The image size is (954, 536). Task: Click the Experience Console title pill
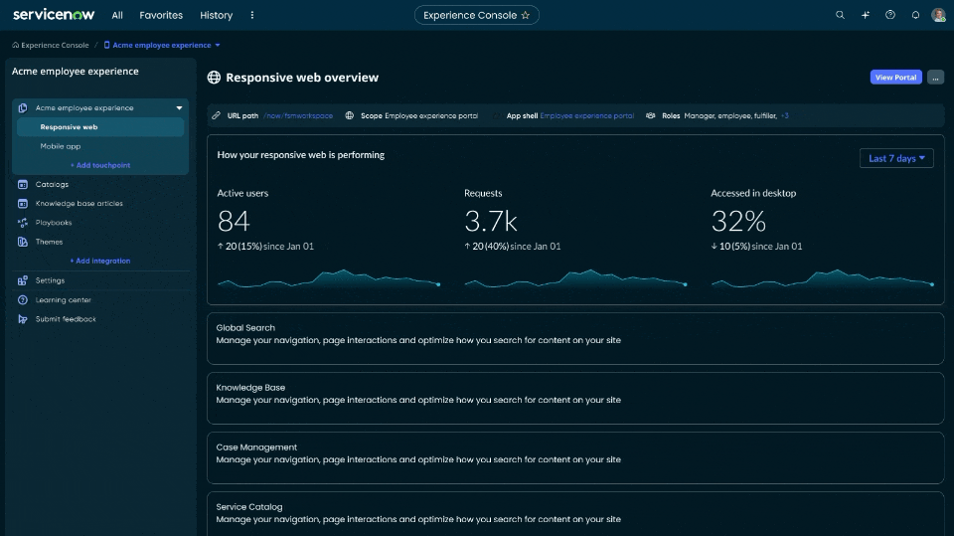coord(476,15)
